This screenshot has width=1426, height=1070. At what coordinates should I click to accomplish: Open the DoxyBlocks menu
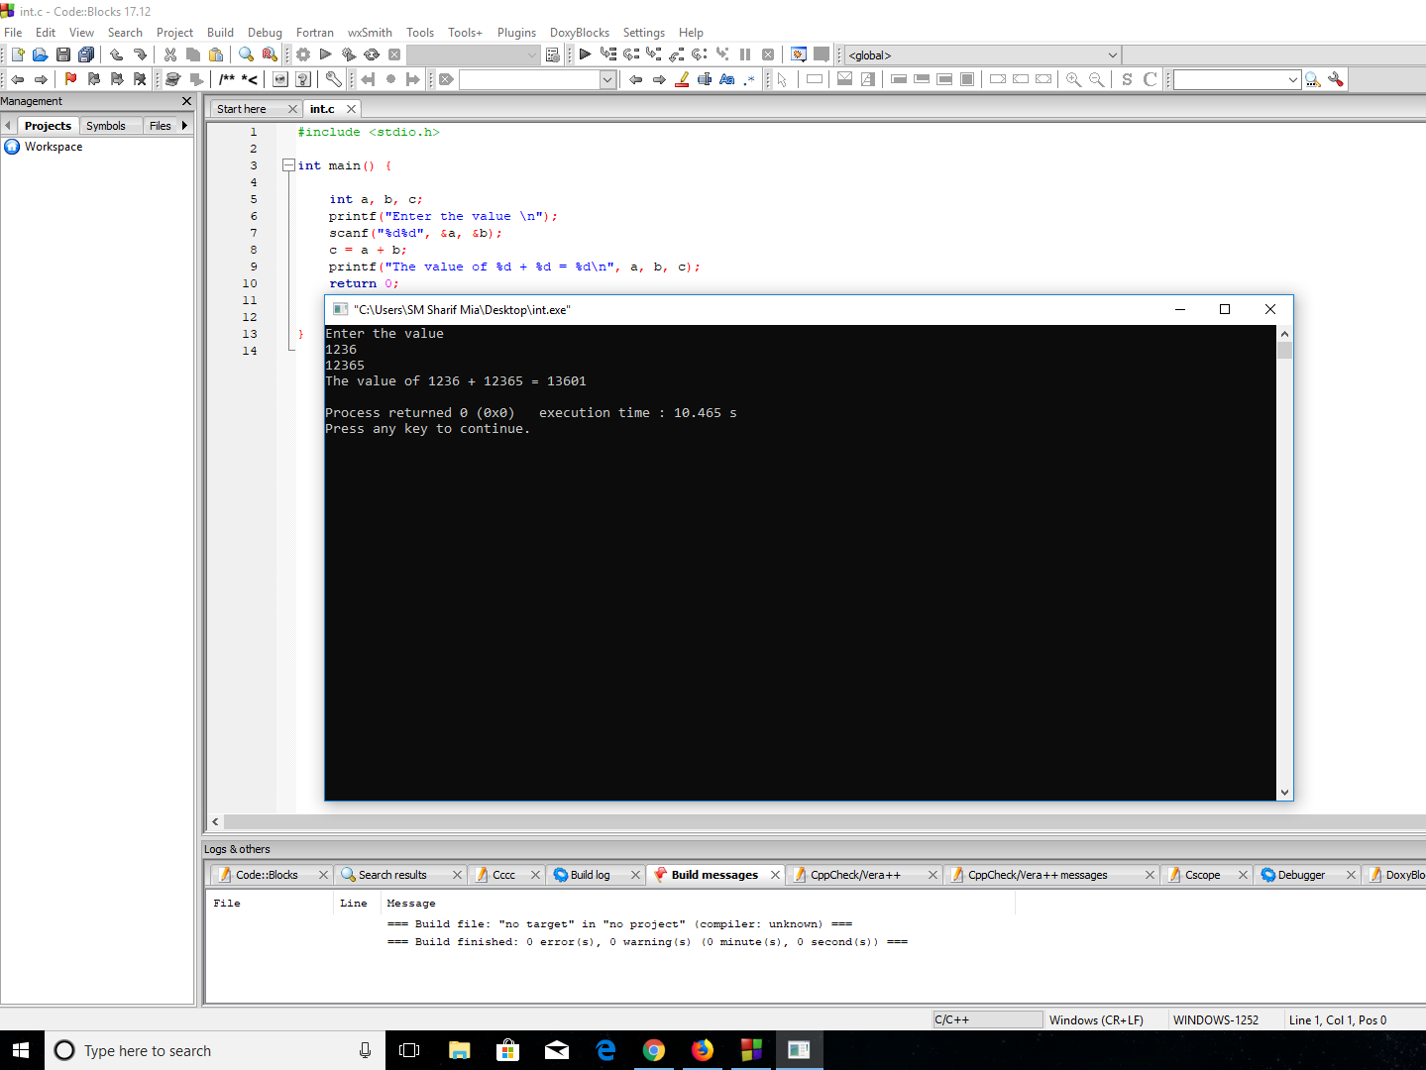click(x=580, y=33)
